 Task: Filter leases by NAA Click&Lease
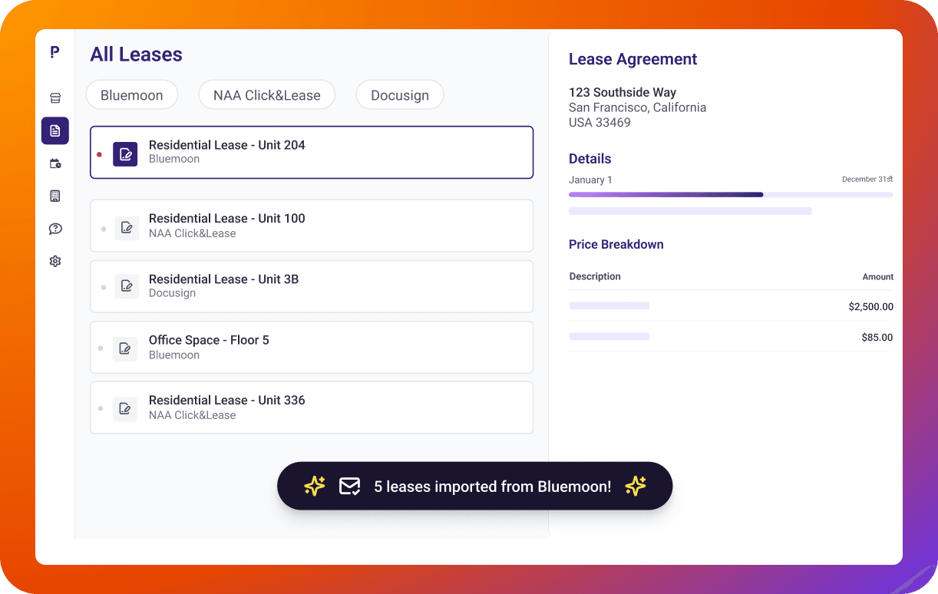point(267,95)
